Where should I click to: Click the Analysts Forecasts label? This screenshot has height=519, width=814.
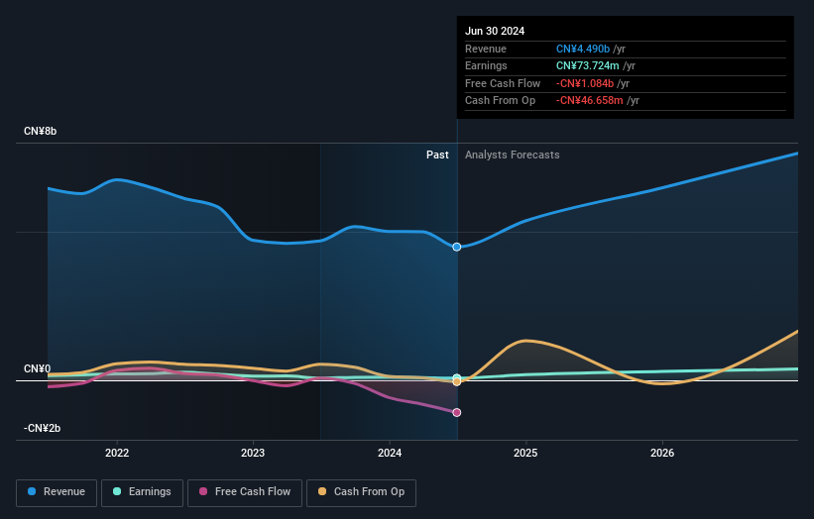(513, 155)
